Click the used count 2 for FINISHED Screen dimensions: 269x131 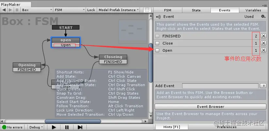(256, 36)
